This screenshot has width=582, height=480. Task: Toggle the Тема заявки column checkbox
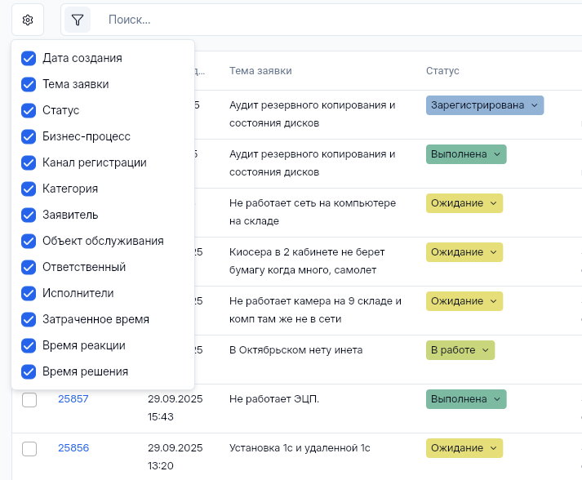tap(29, 84)
